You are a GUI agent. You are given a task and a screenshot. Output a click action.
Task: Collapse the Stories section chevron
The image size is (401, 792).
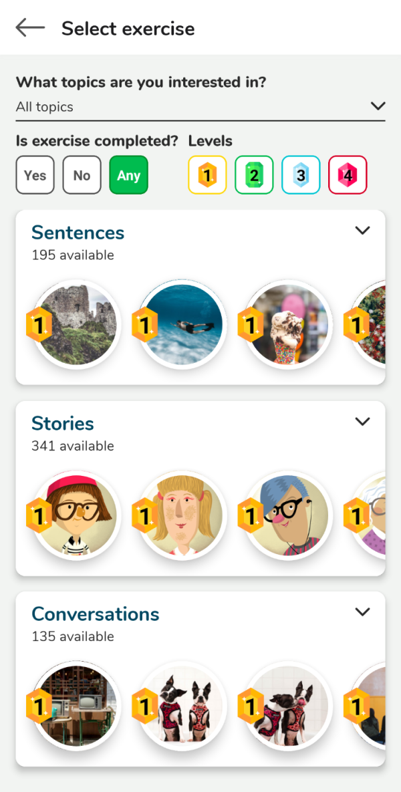(362, 422)
